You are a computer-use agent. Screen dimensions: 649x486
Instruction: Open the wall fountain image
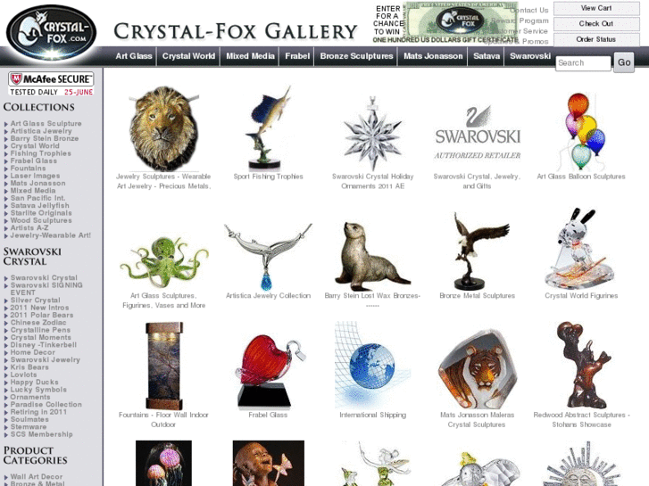pyautogui.click(x=164, y=366)
